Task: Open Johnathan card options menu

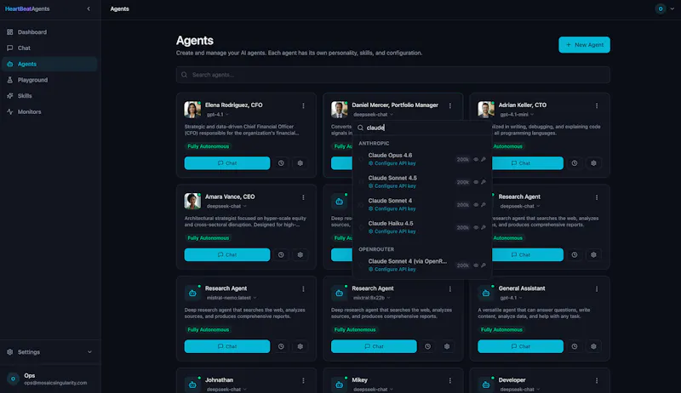Action: (x=303, y=380)
